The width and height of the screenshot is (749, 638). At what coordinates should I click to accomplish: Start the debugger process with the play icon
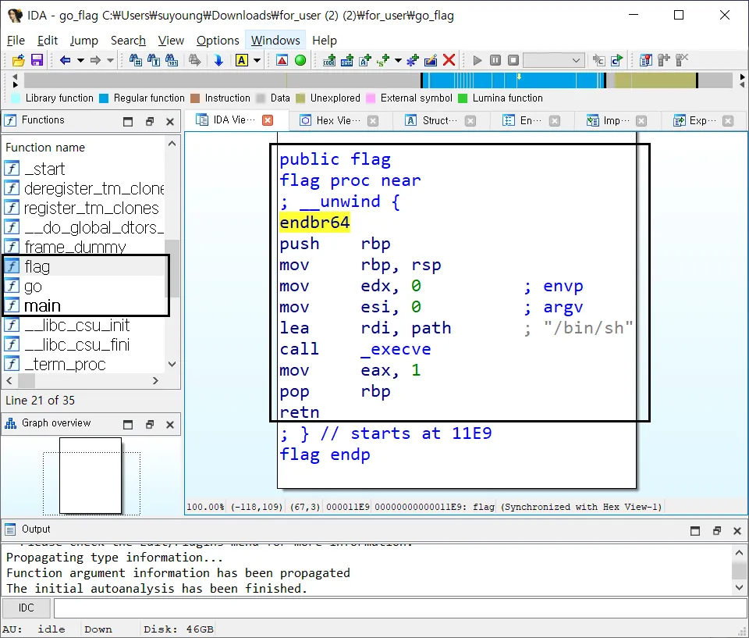tap(477, 60)
